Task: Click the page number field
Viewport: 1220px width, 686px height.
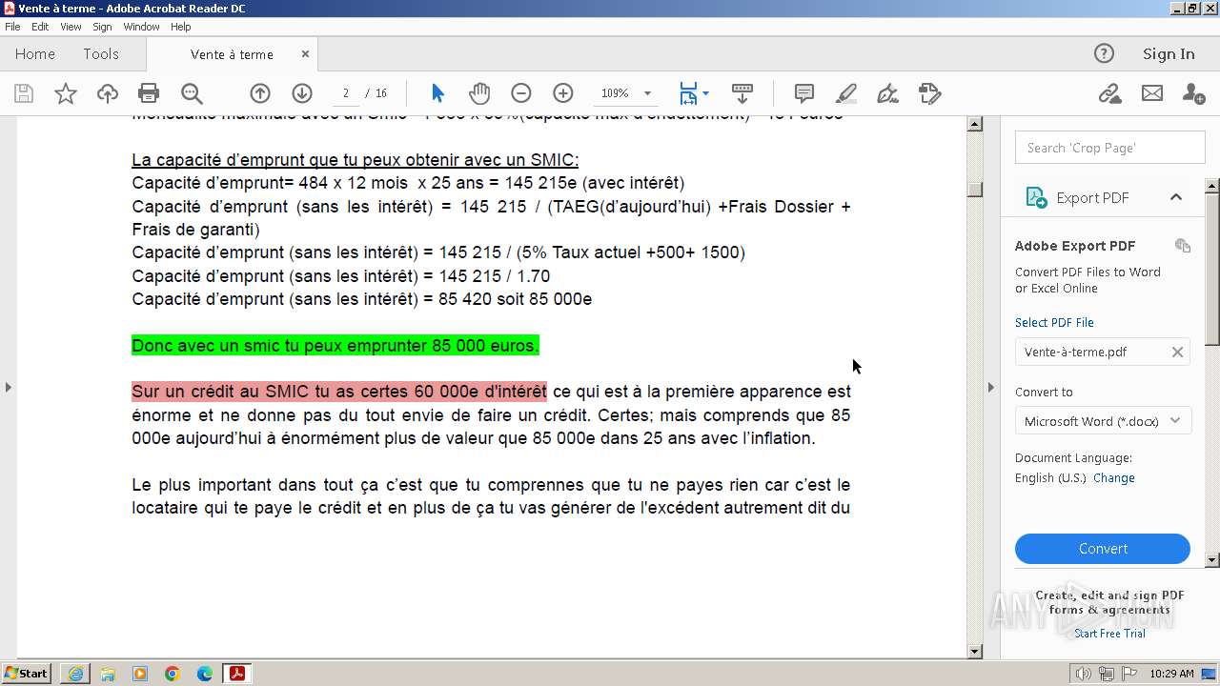Action: click(x=345, y=93)
